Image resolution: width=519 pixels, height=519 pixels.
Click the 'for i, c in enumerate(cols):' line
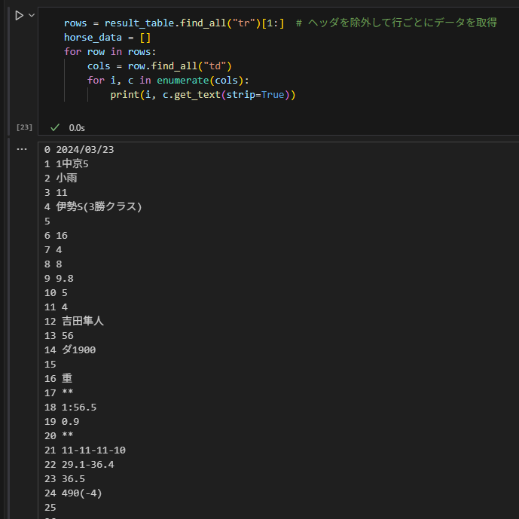(168, 80)
